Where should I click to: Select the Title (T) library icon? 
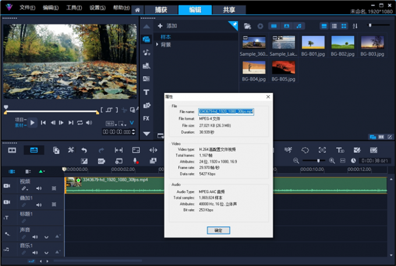tap(146, 92)
